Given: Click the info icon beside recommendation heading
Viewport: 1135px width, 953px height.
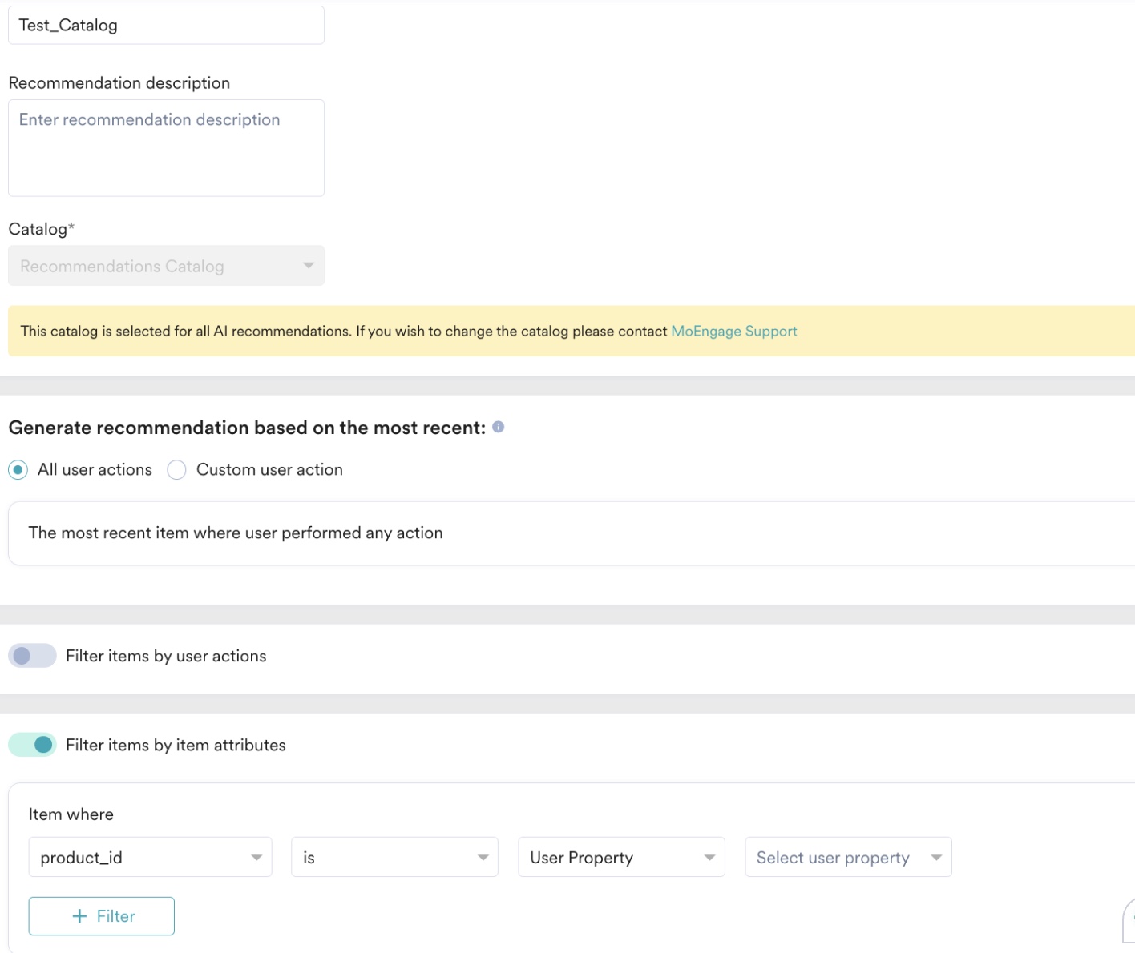Looking at the screenshot, I should (498, 427).
